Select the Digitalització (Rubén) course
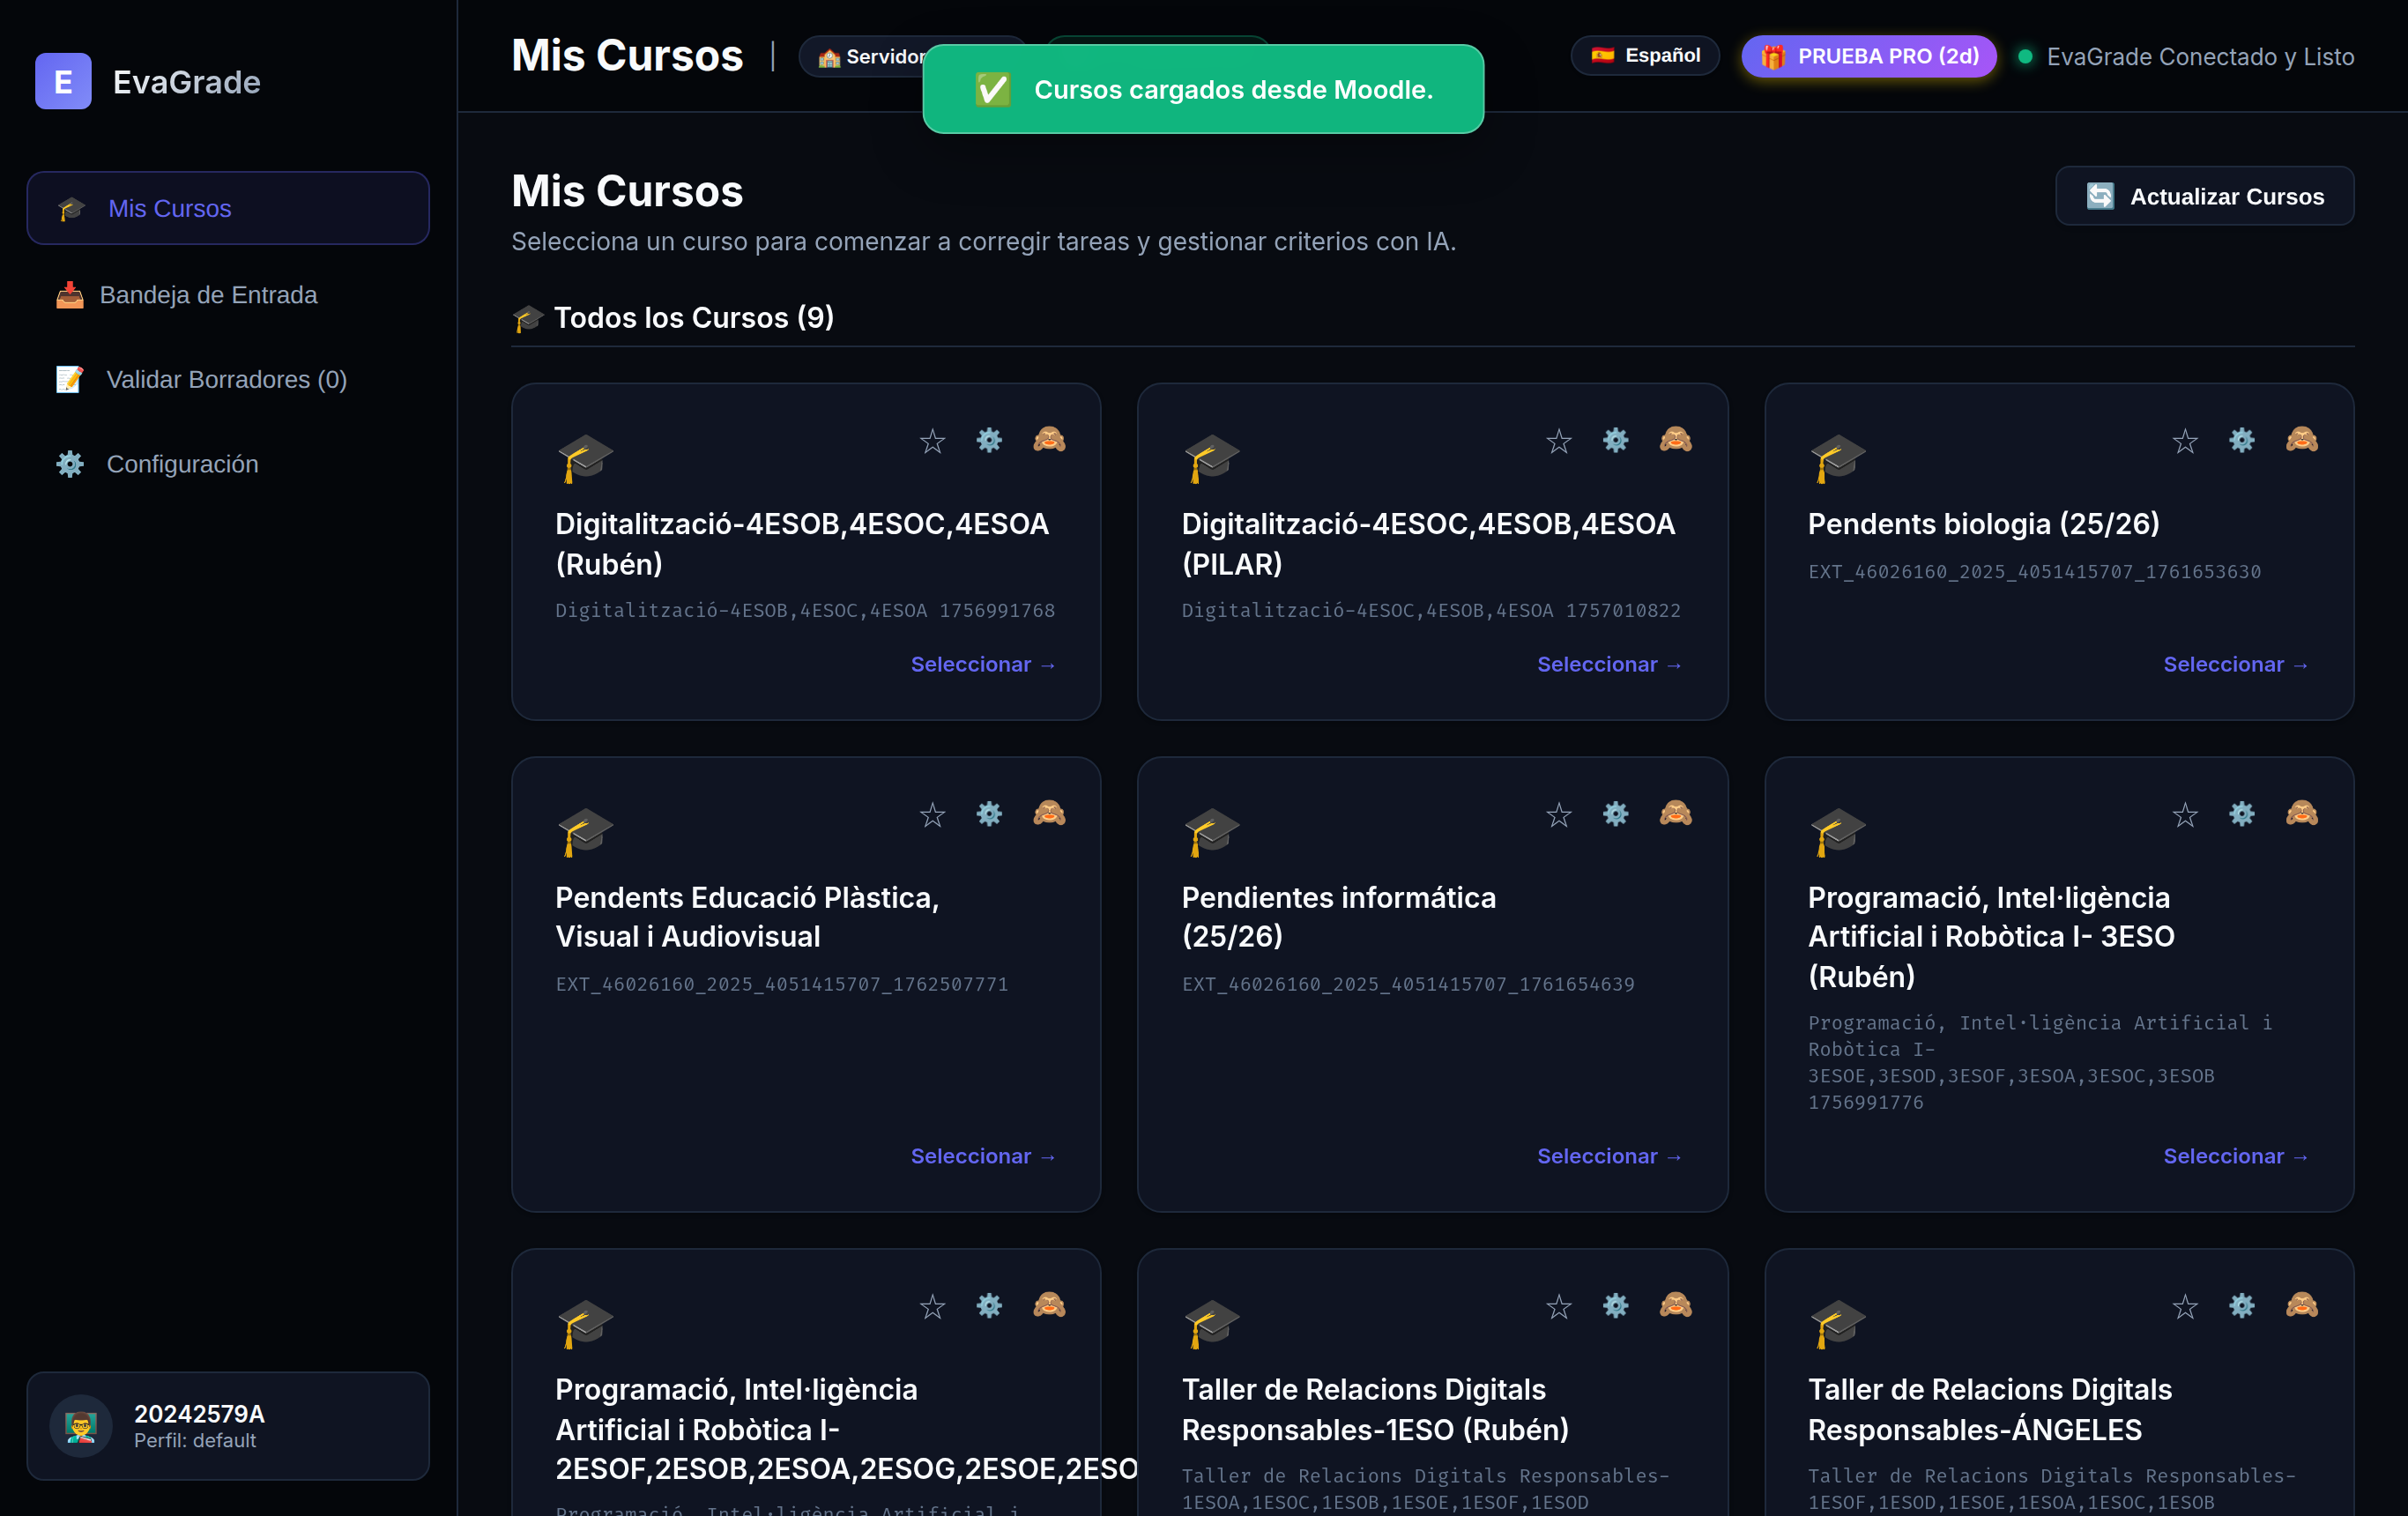 pos(983,665)
